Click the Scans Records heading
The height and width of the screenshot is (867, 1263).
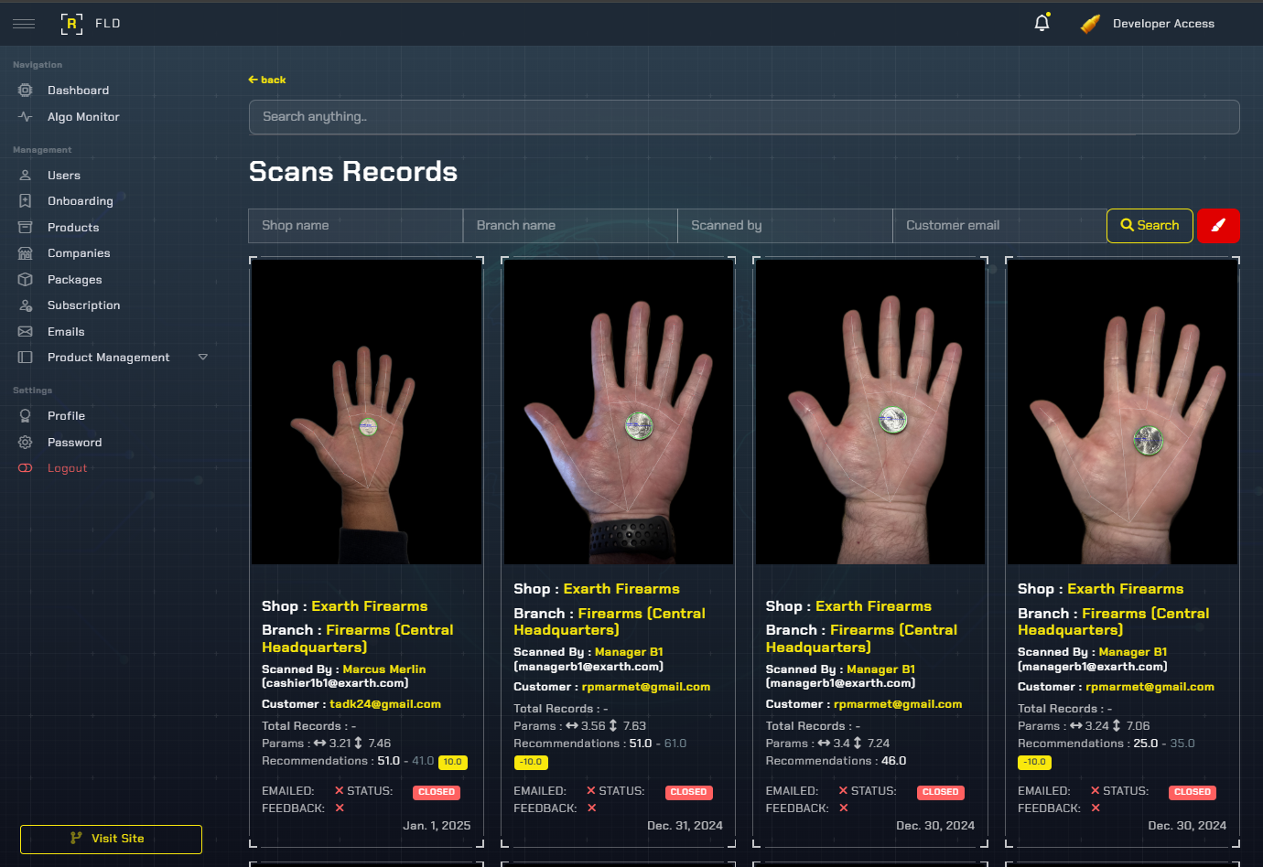pyautogui.click(x=353, y=171)
